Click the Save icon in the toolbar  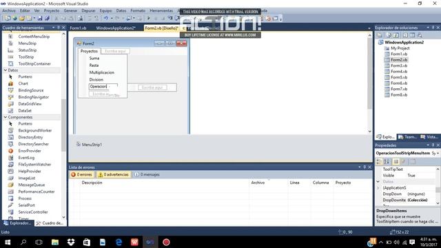click(x=40, y=19)
